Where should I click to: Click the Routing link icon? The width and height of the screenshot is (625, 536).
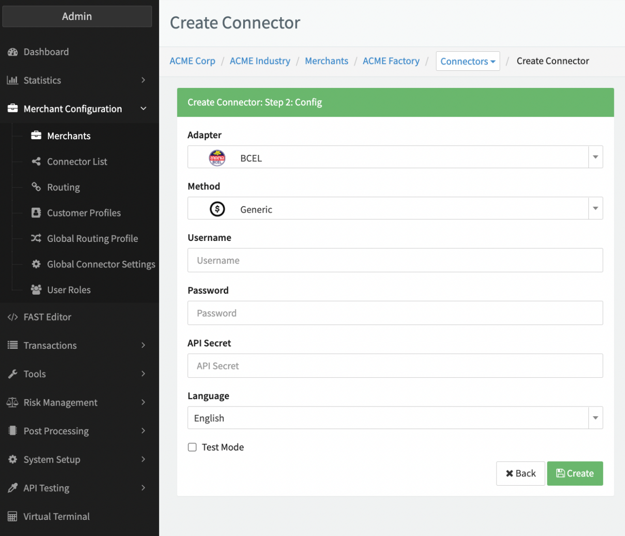tap(36, 187)
